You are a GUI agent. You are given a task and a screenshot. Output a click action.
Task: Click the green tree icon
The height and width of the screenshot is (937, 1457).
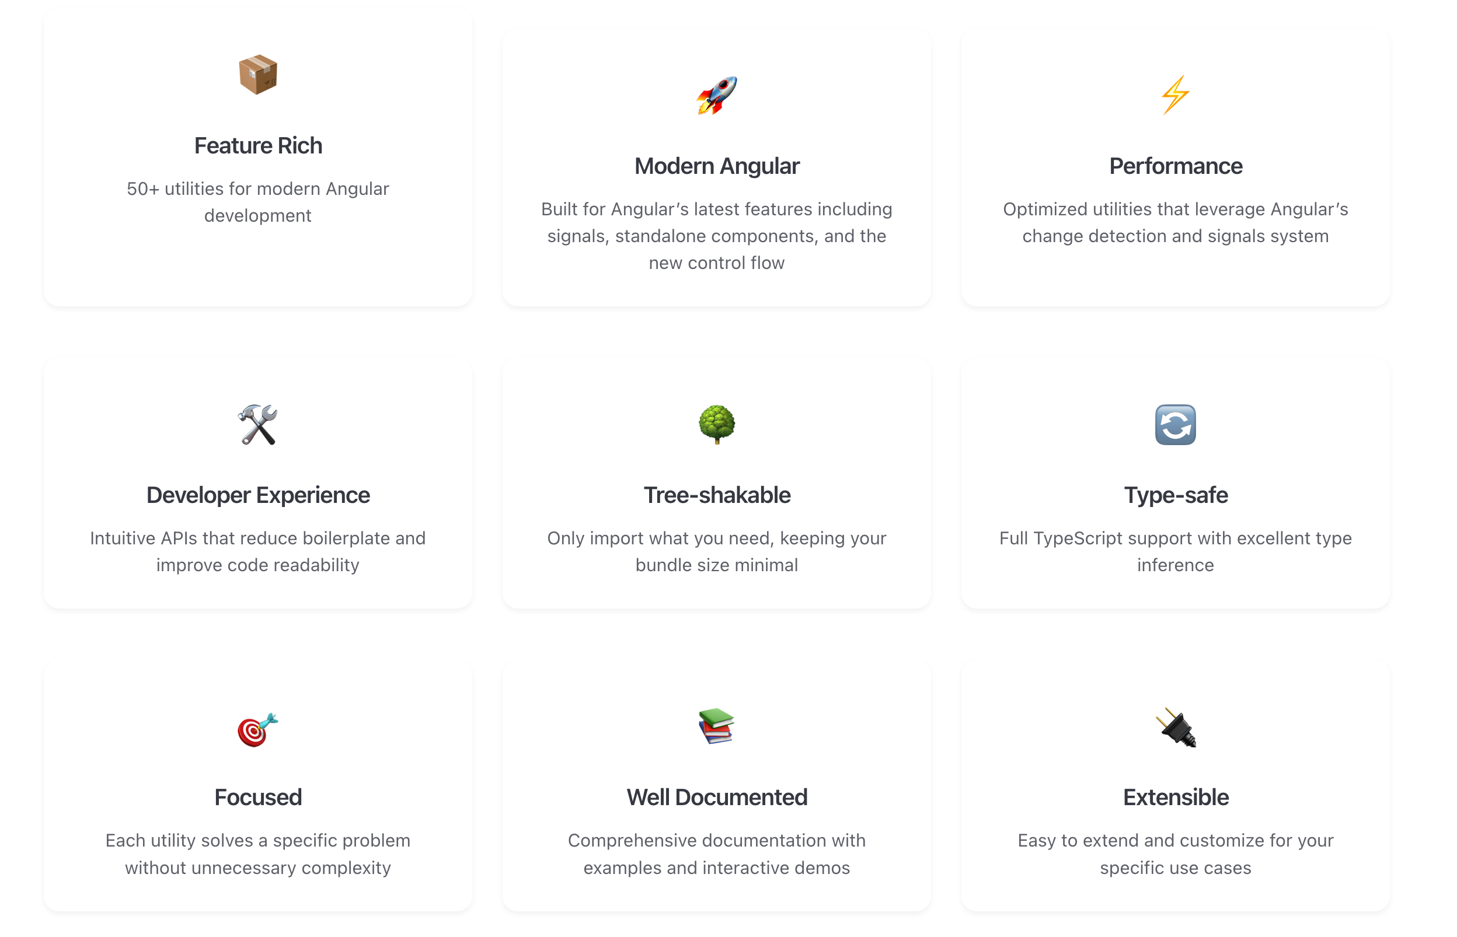pyautogui.click(x=716, y=424)
